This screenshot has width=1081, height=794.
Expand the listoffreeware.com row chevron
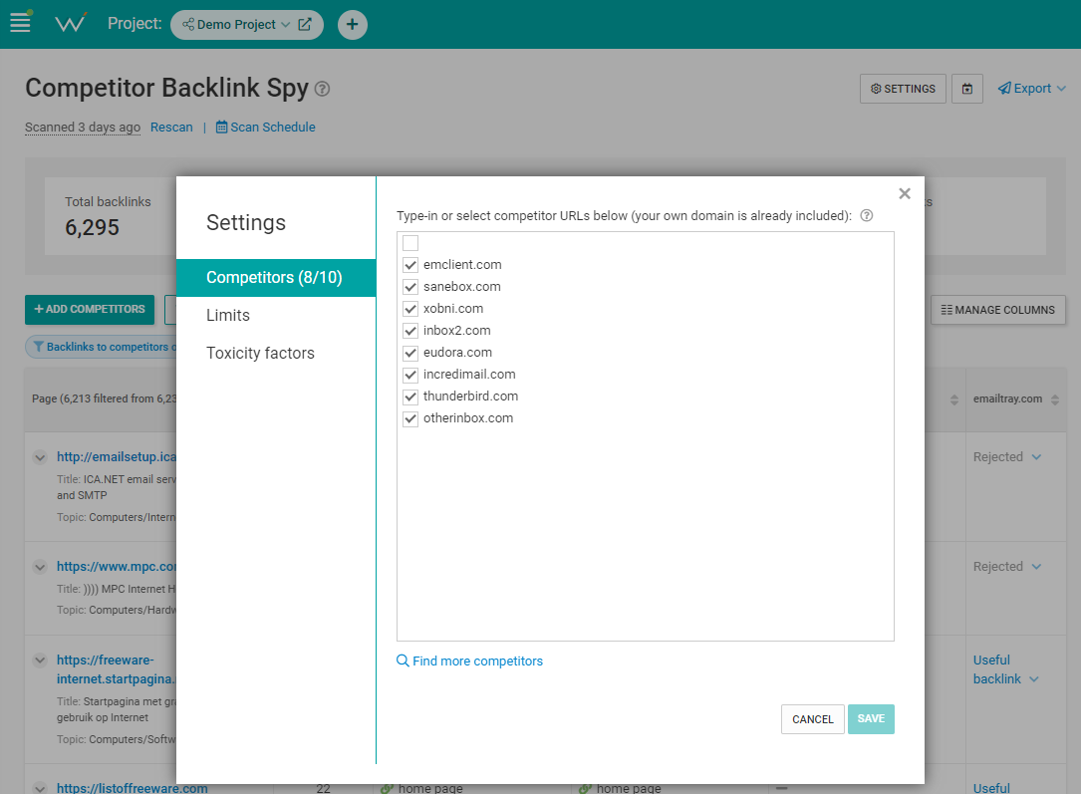[x=40, y=788]
